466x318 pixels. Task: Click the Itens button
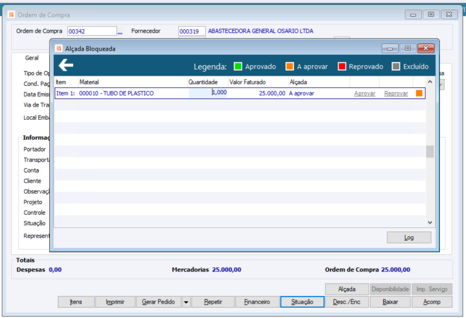click(76, 302)
